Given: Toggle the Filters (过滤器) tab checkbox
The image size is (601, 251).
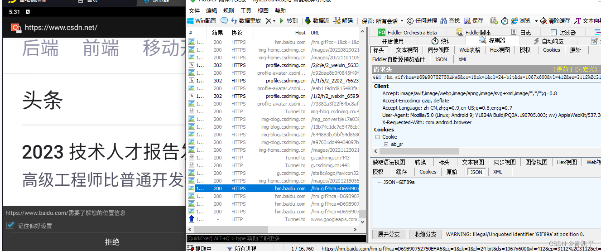Looking at the screenshot, I should pyautogui.click(x=553, y=33).
